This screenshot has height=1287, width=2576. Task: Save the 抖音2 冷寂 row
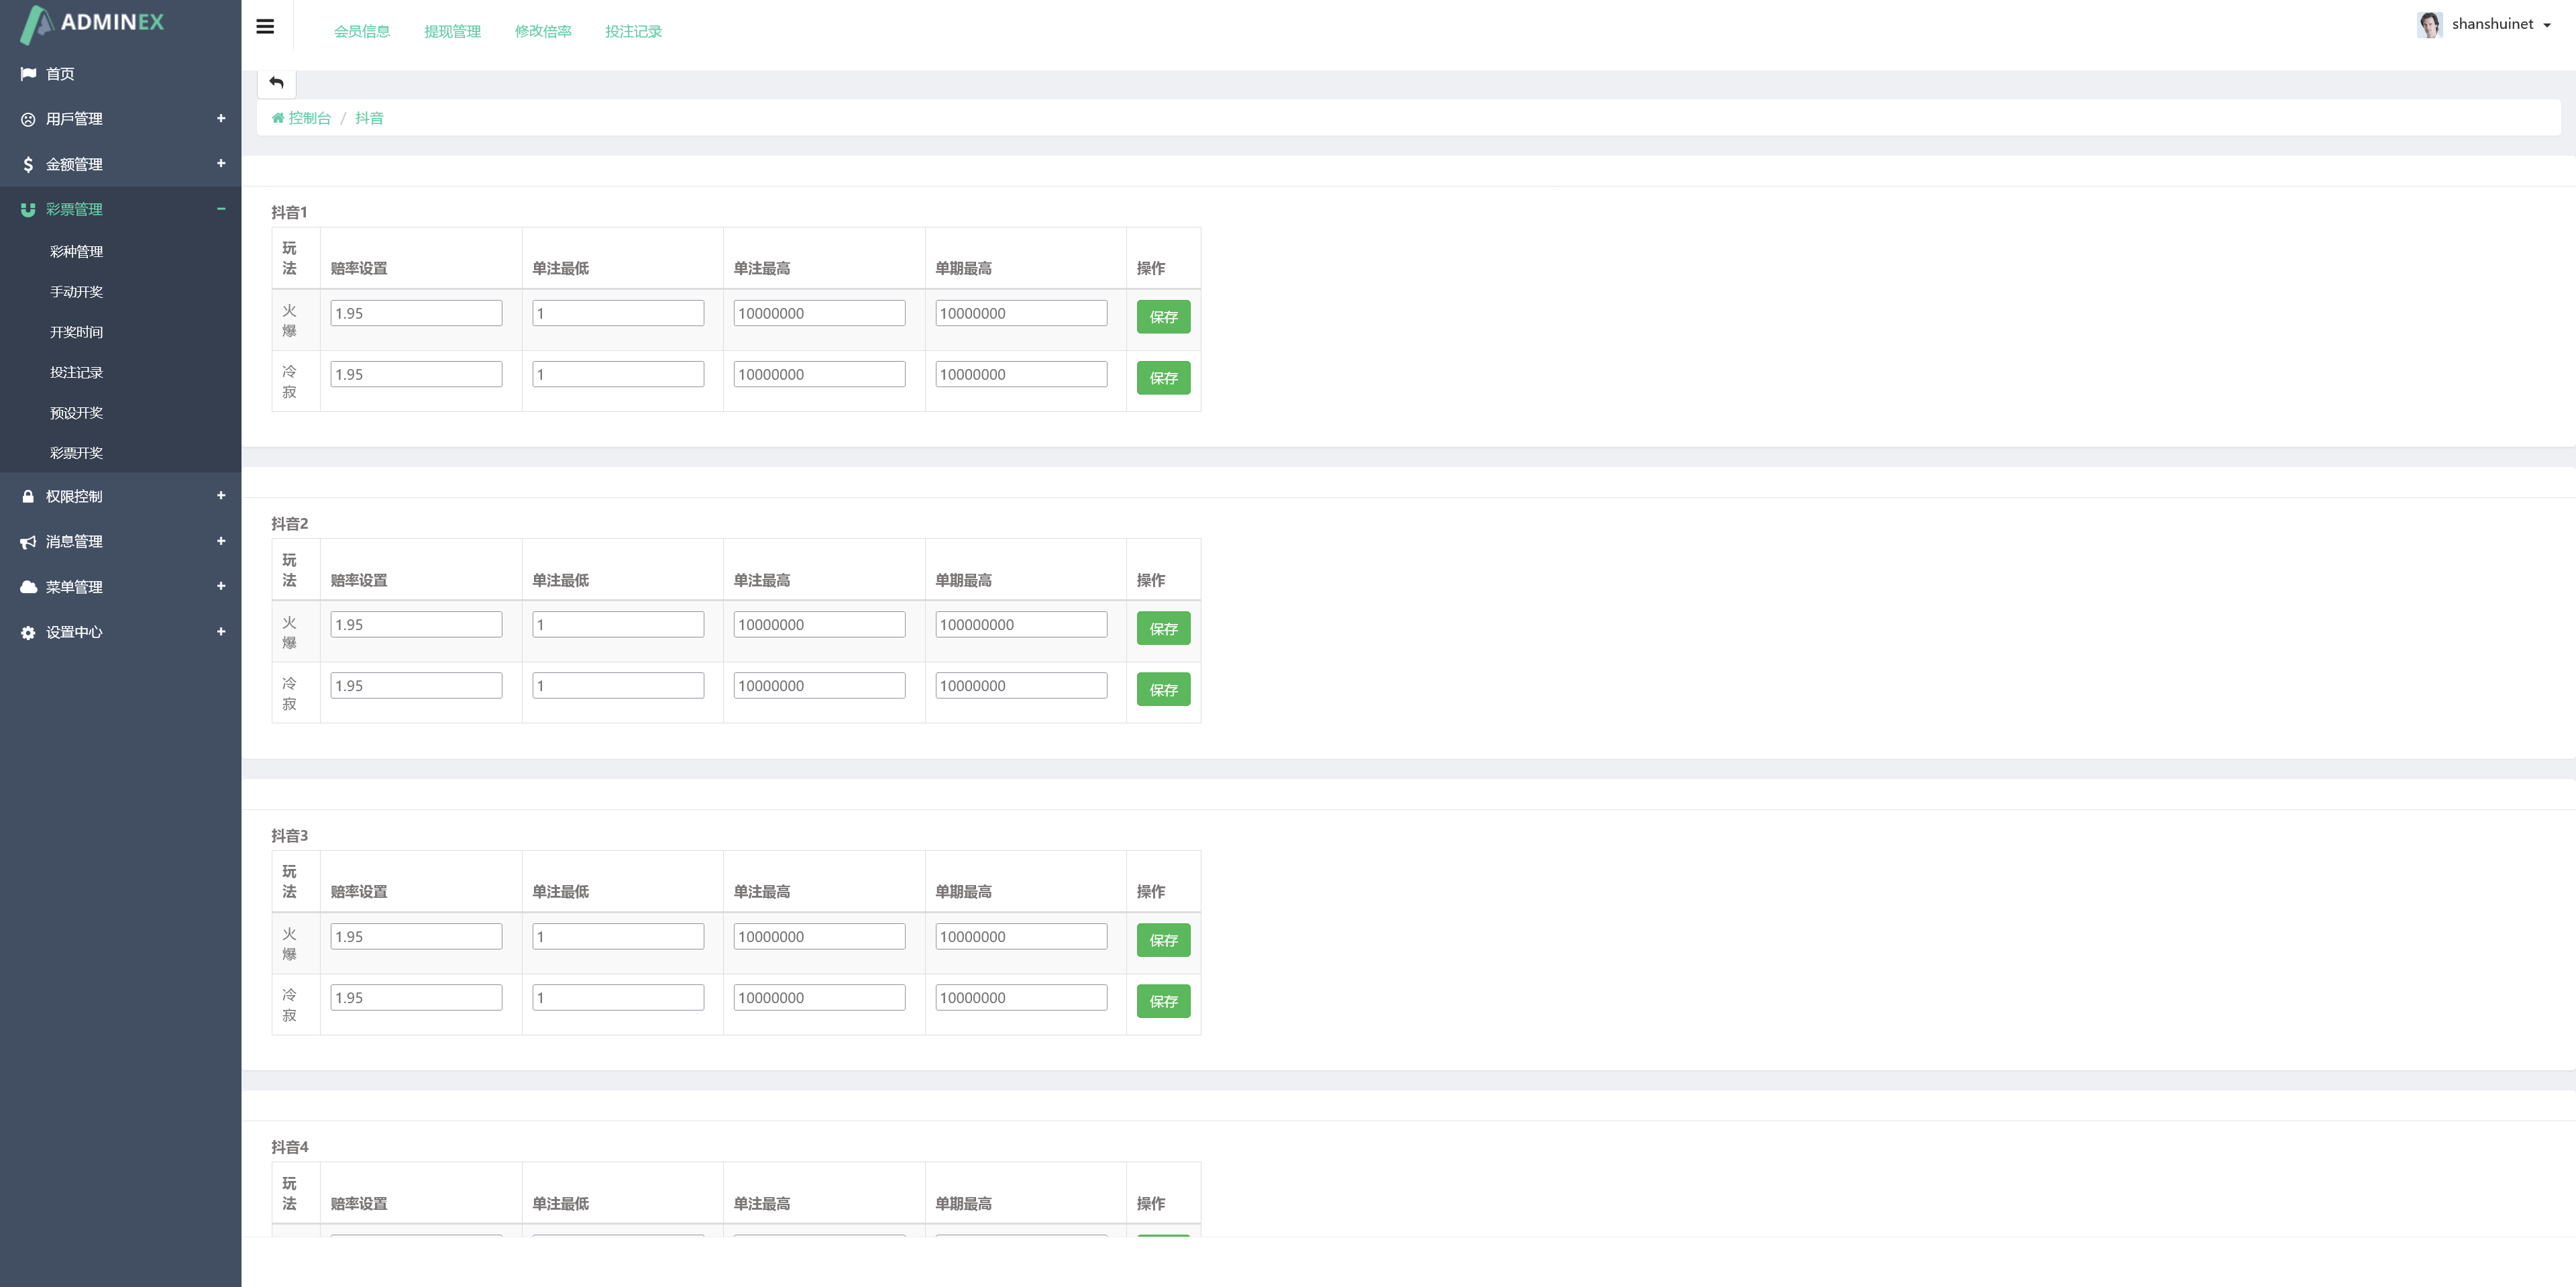(1163, 690)
